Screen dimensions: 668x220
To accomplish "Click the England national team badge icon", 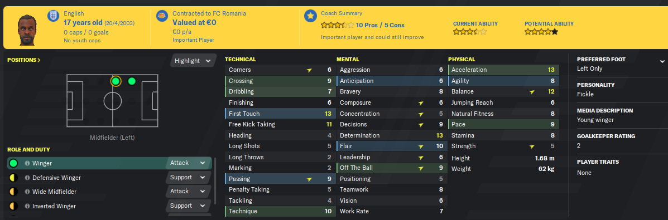I will [x=54, y=17].
